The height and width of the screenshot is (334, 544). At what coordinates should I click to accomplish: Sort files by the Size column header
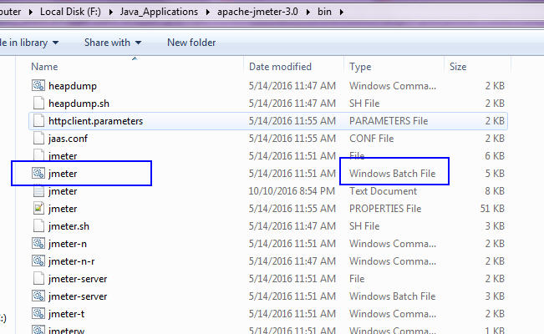pos(458,67)
